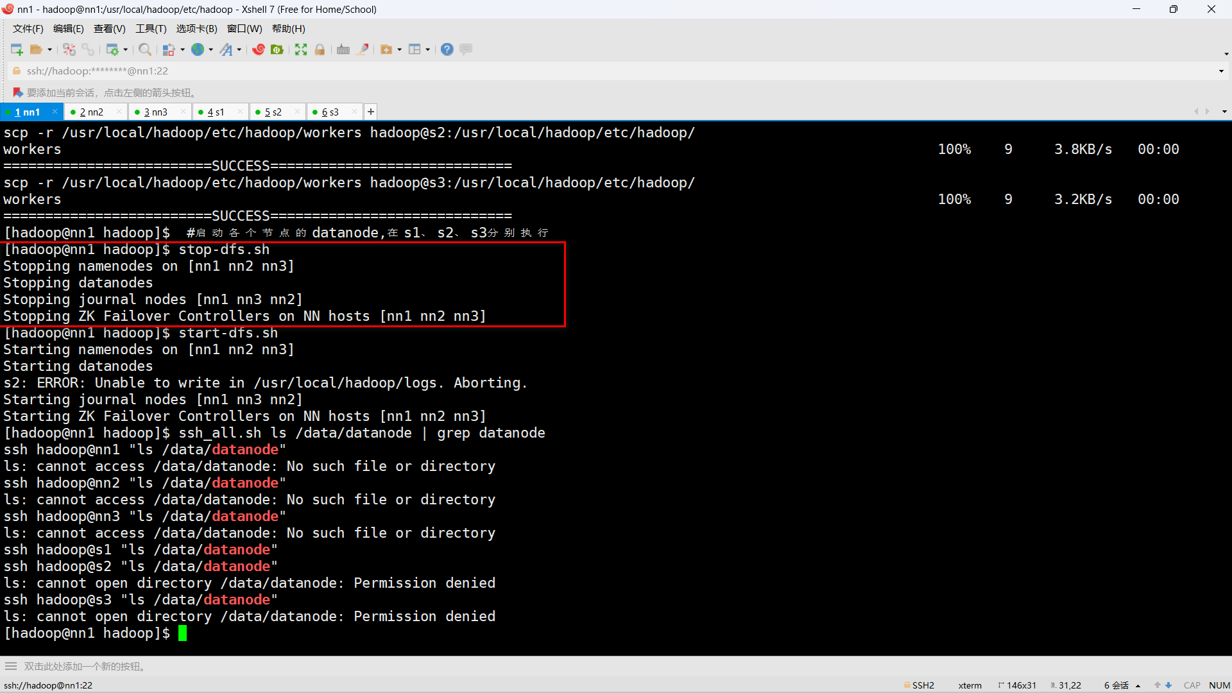This screenshot has width=1232, height=693.
Task: Expand the address bar dropdown arrow
Action: click(1221, 71)
